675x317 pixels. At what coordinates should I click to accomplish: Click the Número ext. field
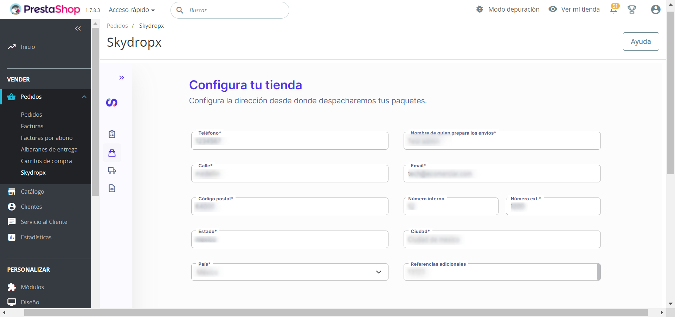[553, 206]
